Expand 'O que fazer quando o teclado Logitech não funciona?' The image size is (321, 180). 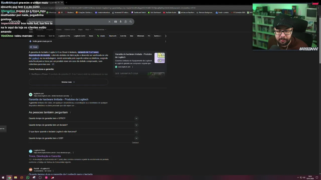click(x=84, y=131)
